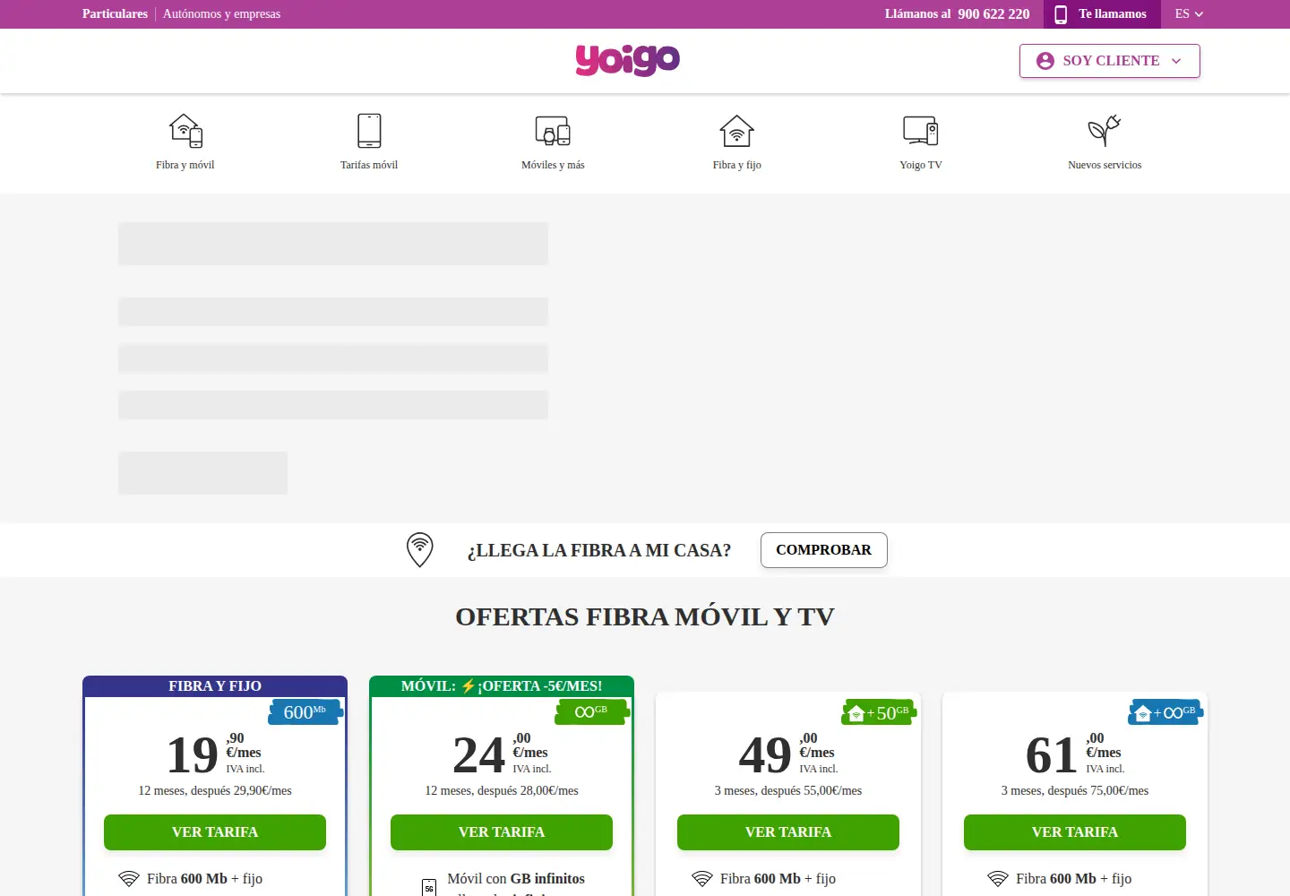Click the FIBRA Y FIJO card header

215,686
